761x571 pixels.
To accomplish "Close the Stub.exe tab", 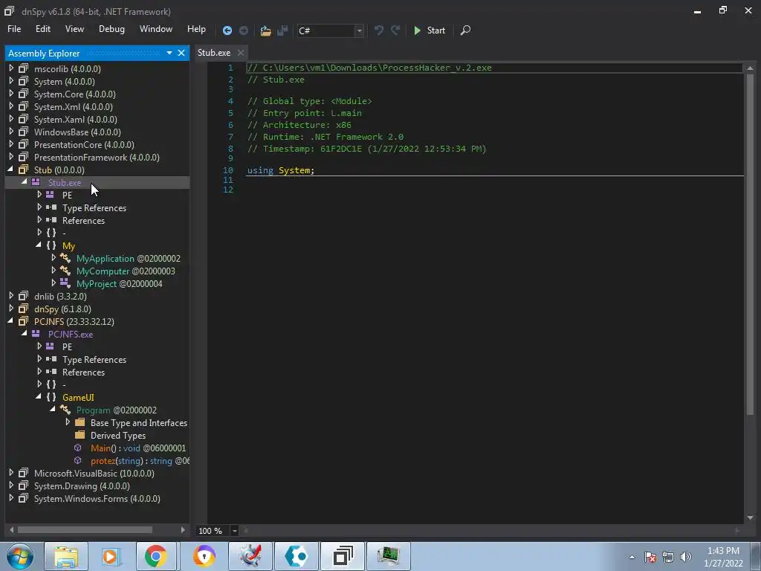I will 241,53.
